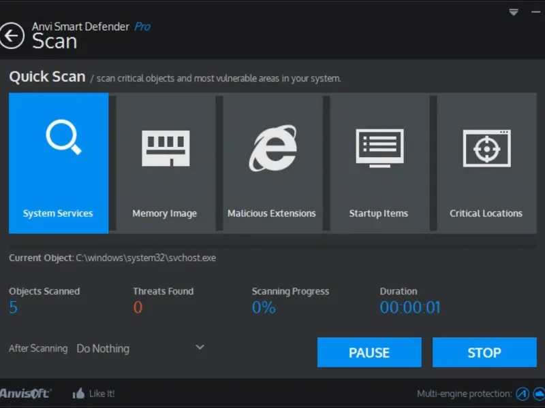The width and height of the screenshot is (545, 408).
Task: Click the Startup Items monitor icon
Action: pyautogui.click(x=379, y=148)
